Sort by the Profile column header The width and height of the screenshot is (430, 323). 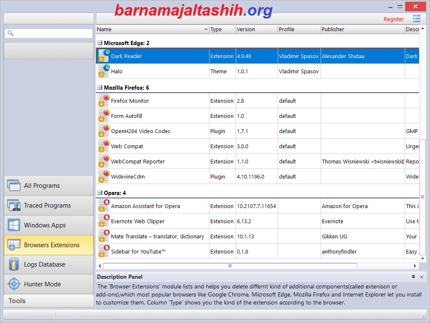point(300,29)
